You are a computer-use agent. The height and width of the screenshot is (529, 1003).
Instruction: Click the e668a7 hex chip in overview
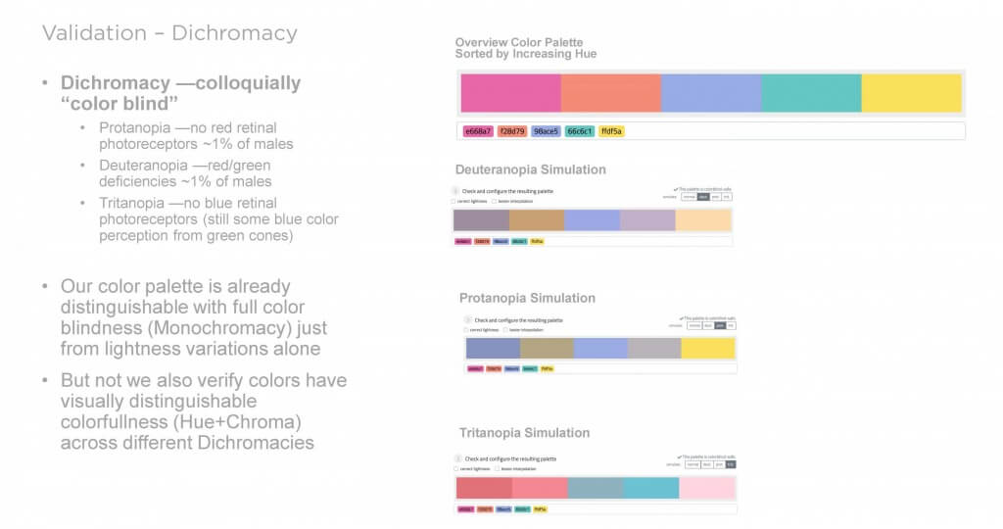[478, 130]
